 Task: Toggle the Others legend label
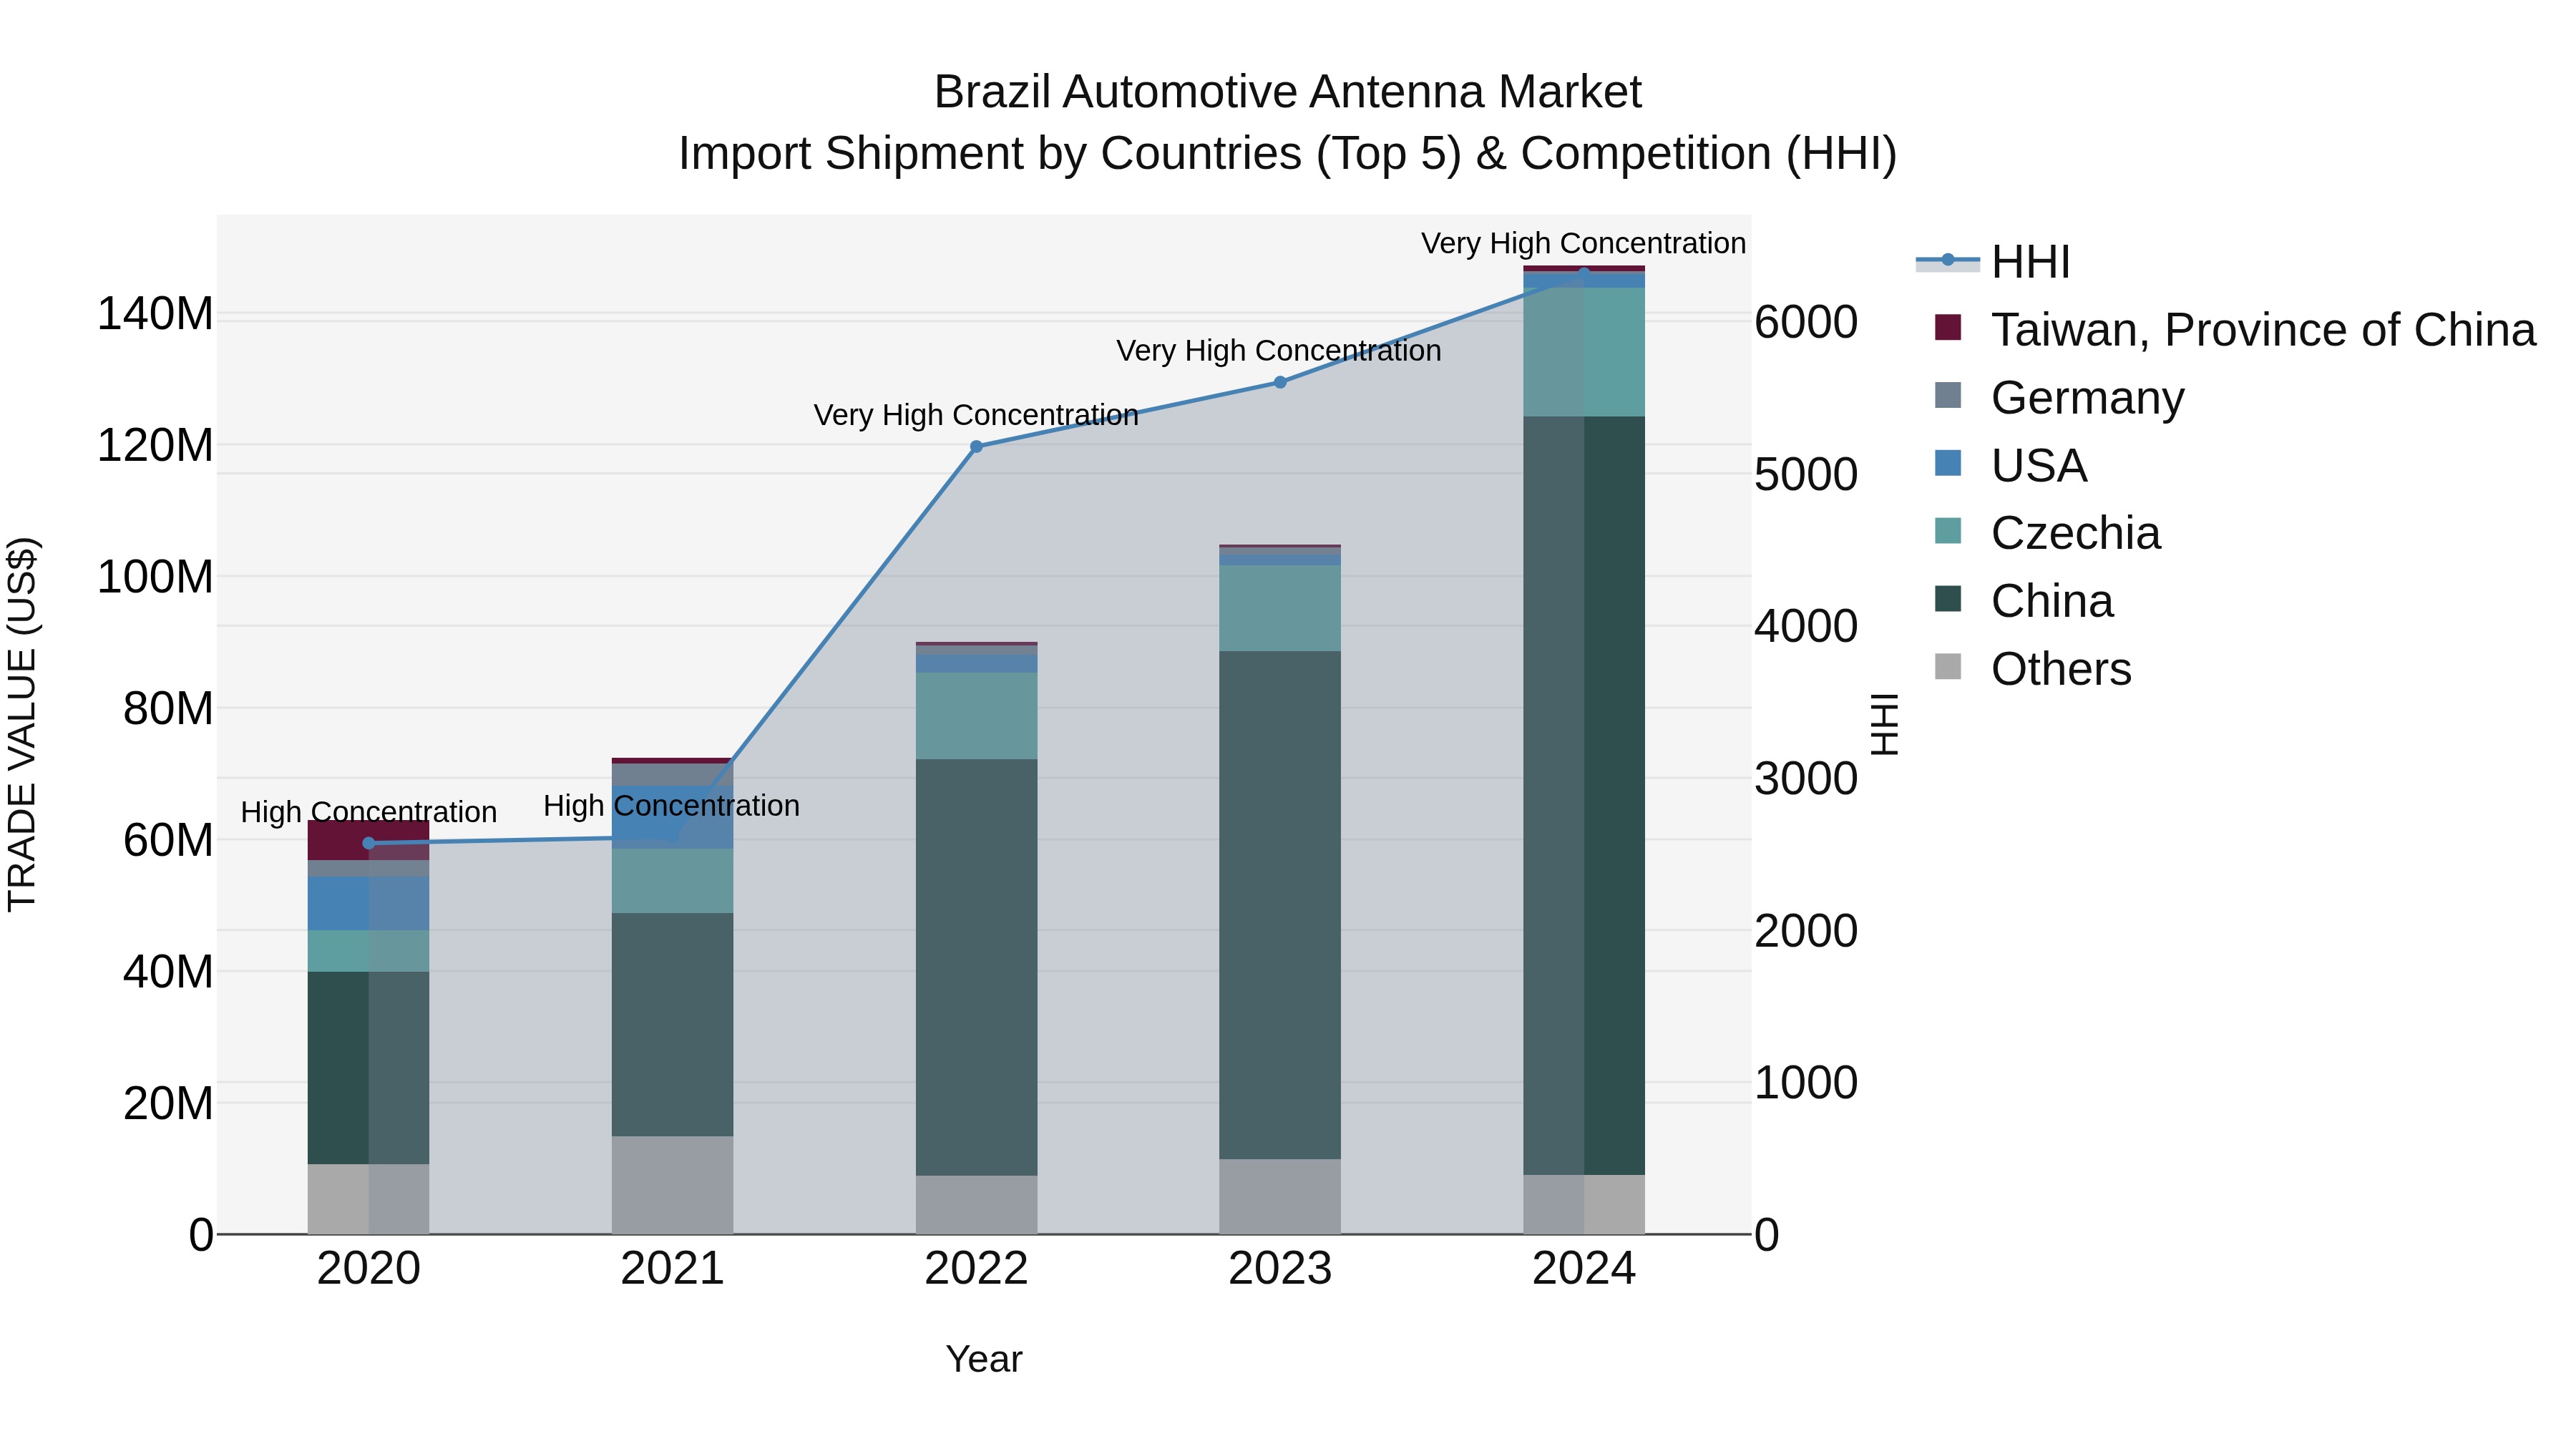tap(2061, 669)
